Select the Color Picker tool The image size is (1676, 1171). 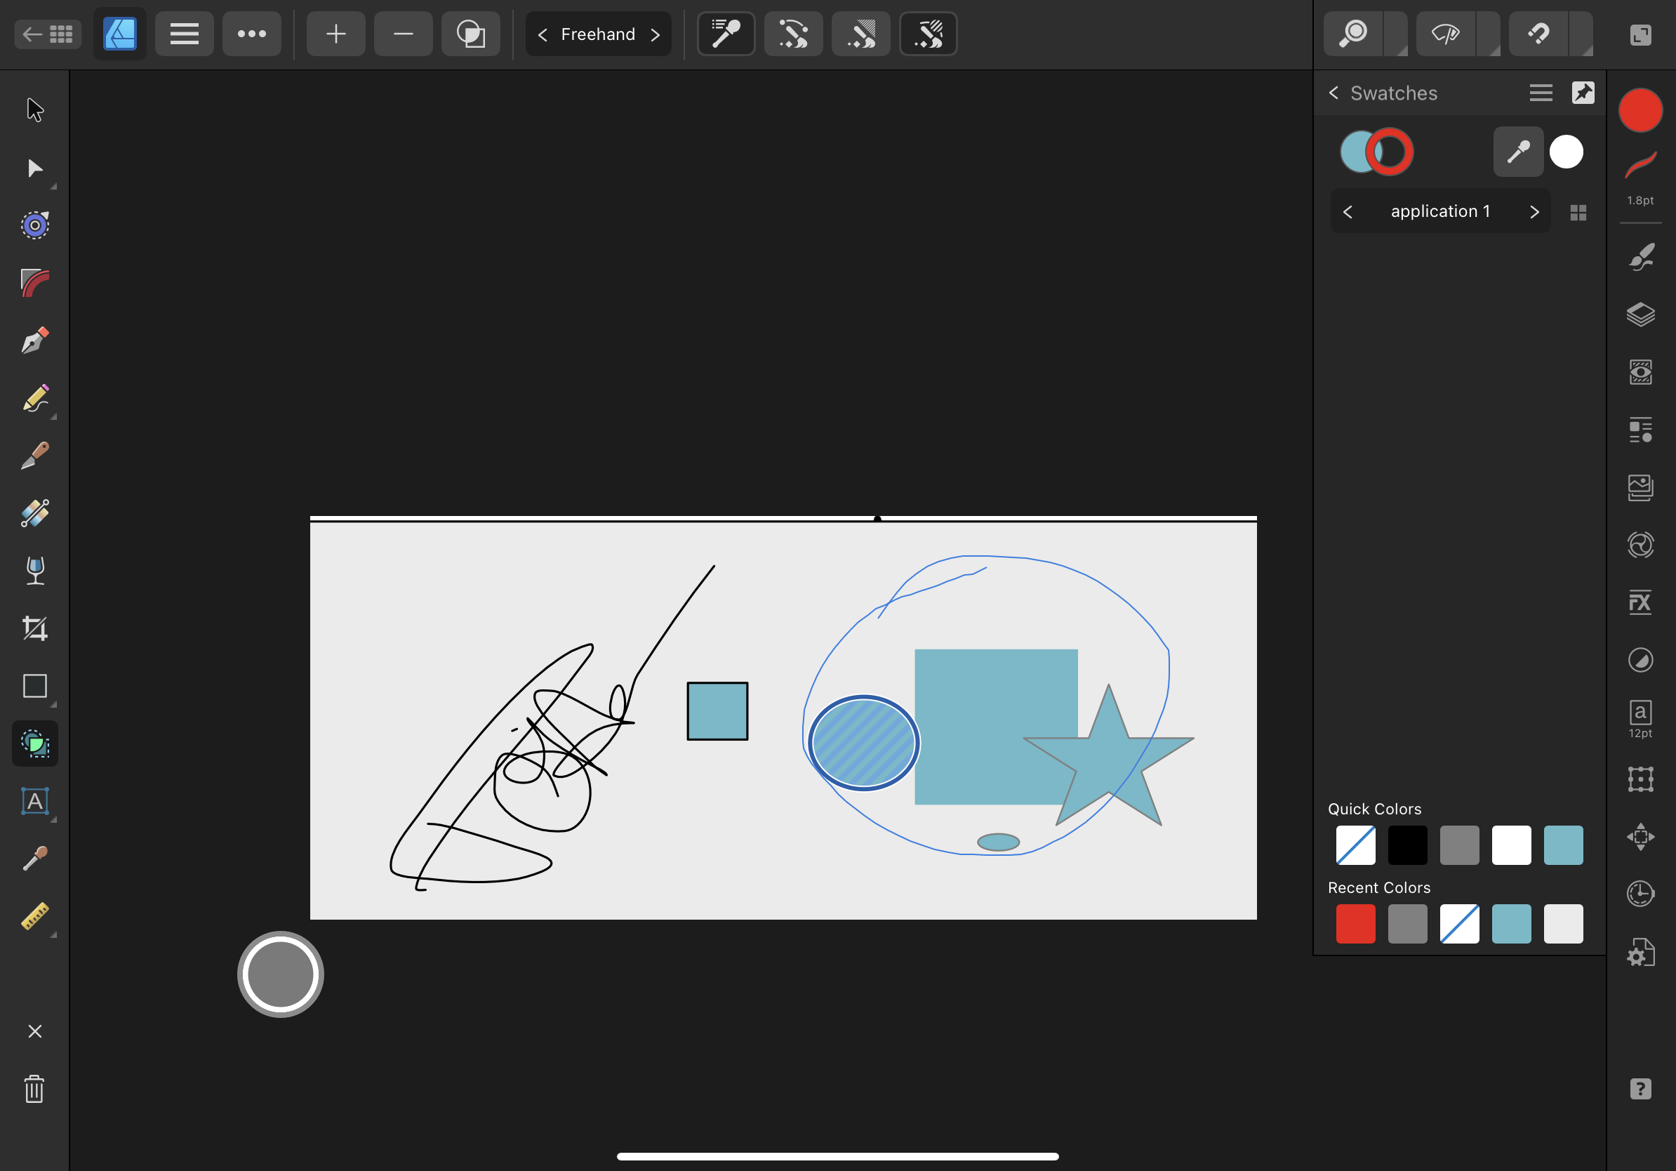[x=35, y=858]
